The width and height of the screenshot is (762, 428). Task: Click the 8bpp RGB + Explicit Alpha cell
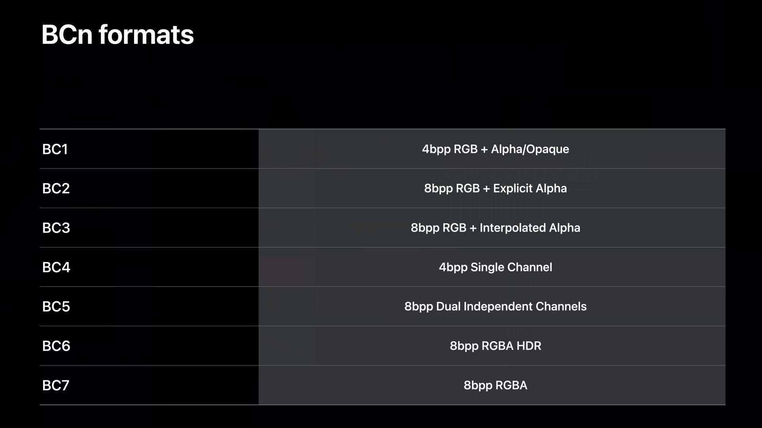coord(495,189)
